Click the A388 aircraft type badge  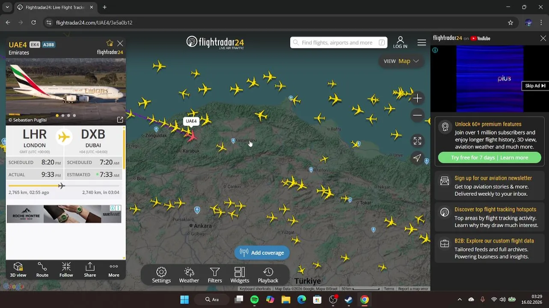click(x=48, y=44)
